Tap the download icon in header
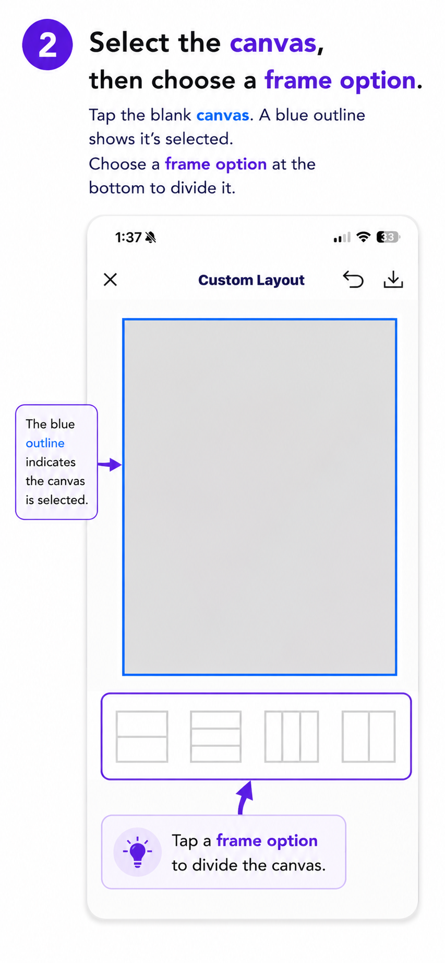 [393, 279]
